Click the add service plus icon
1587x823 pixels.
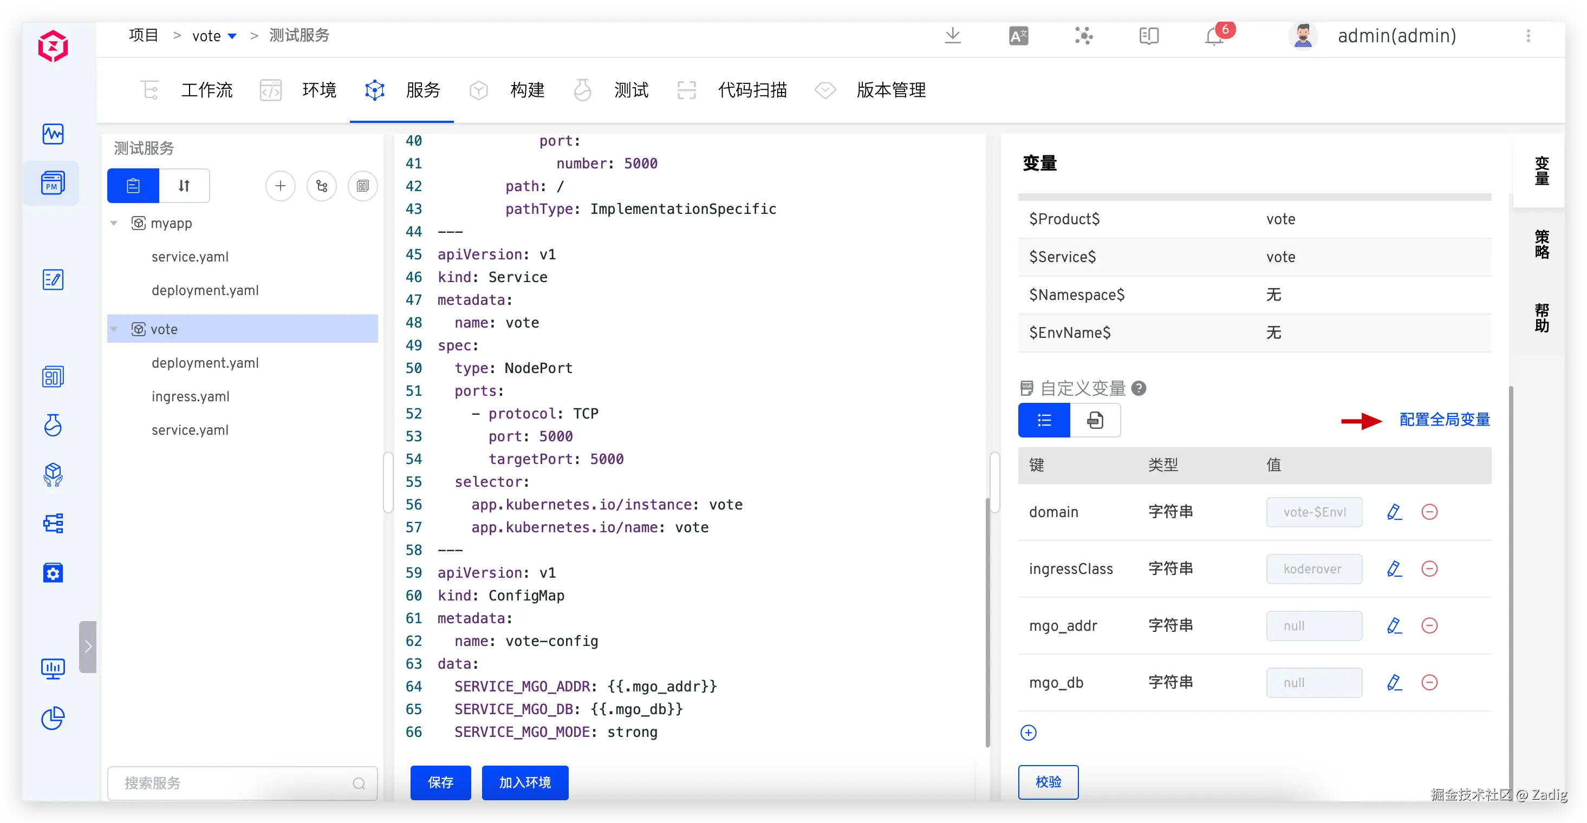281,185
